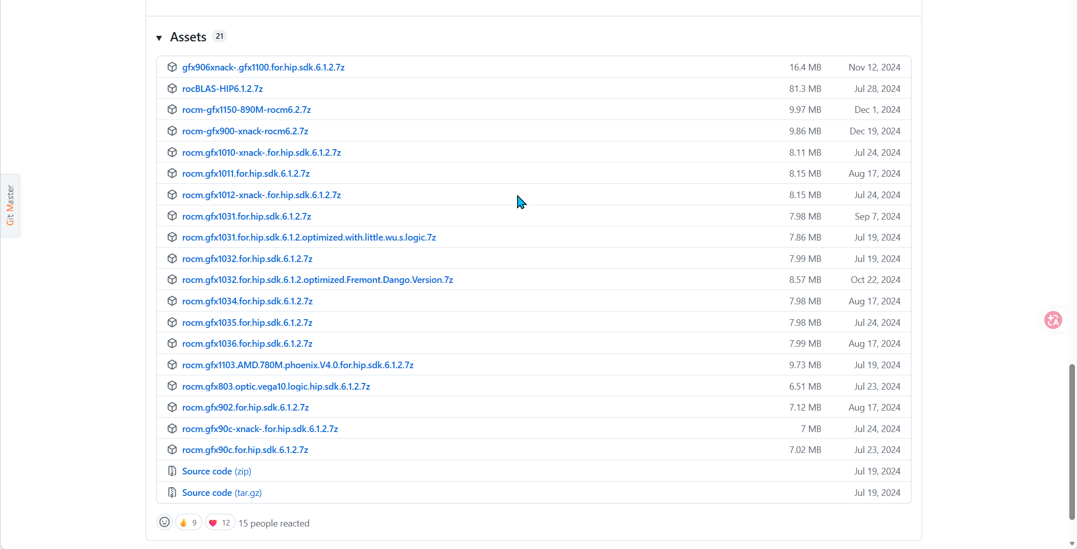The width and height of the screenshot is (1077, 549).
Task: Click the '16.4 MB' file size
Action: [x=805, y=67]
